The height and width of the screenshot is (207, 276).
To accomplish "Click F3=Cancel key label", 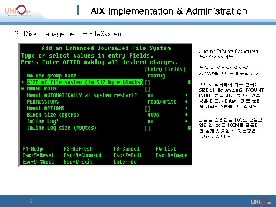I will pos(127,149).
